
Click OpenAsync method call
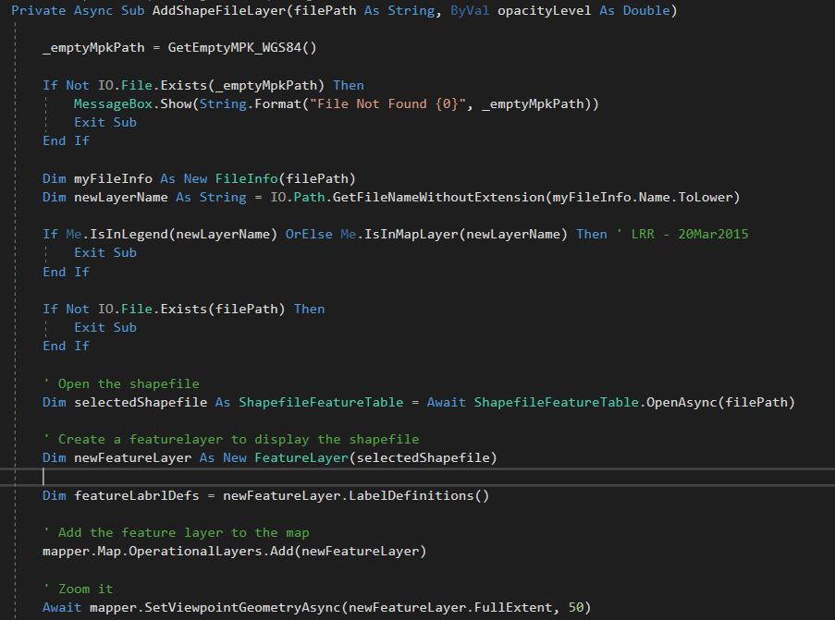point(682,402)
